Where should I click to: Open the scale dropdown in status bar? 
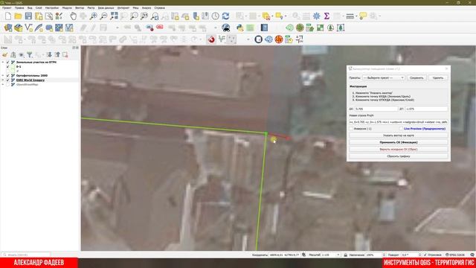pos(338,255)
